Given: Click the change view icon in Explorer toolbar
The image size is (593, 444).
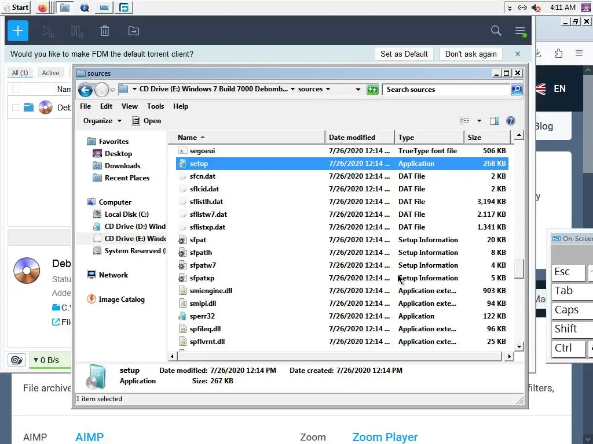Looking at the screenshot, I should click(465, 121).
